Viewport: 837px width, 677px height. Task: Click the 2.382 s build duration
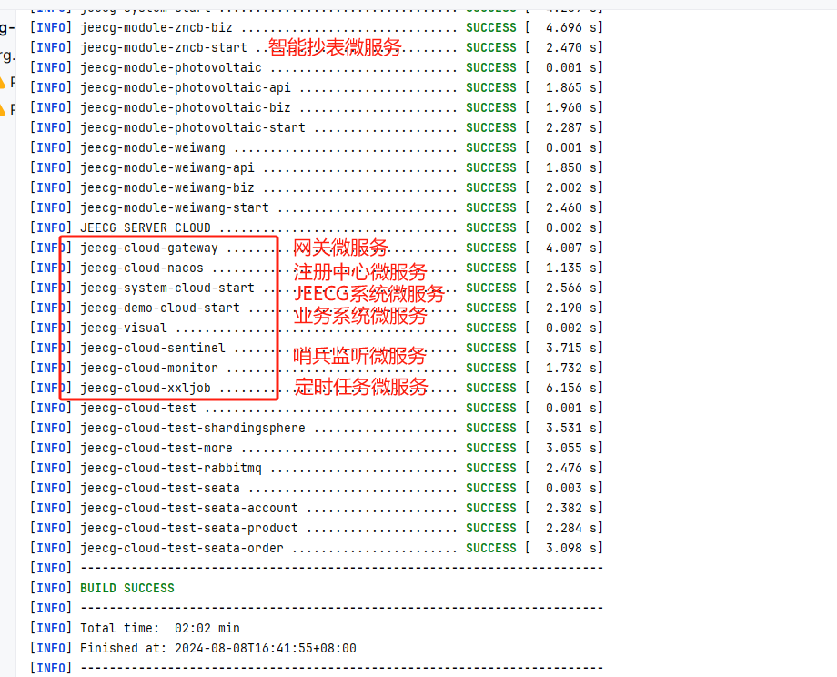[x=571, y=509]
